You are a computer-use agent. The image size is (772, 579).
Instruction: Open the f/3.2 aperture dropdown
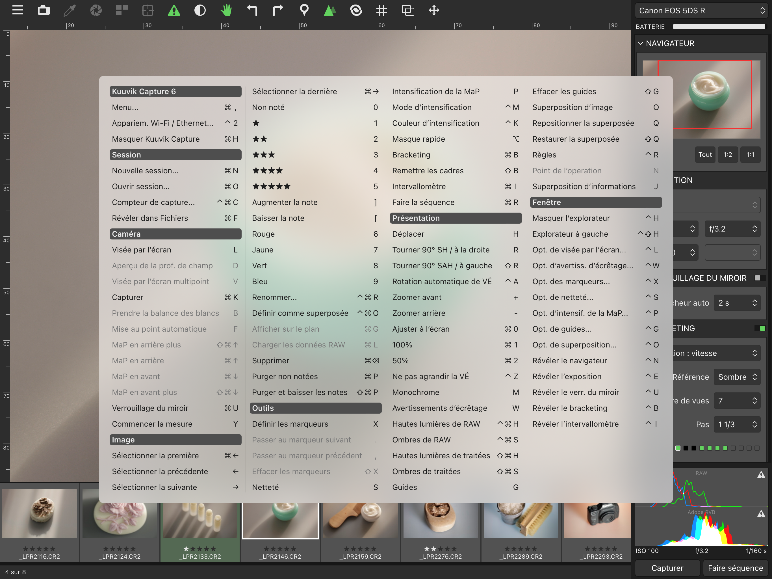(x=732, y=229)
